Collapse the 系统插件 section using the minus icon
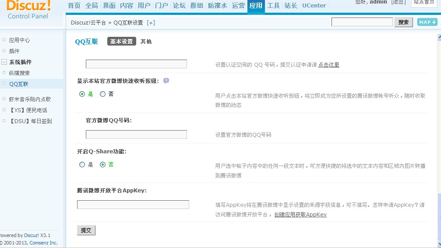The width and height of the screenshot is (441, 248). [4, 62]
